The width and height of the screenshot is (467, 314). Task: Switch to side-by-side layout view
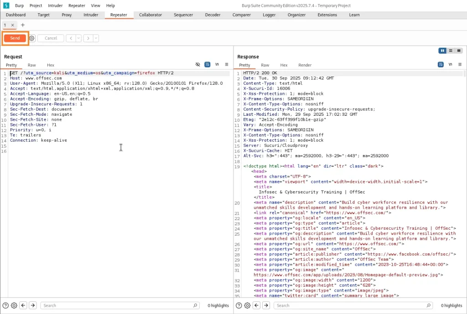(x=442, y=51)
